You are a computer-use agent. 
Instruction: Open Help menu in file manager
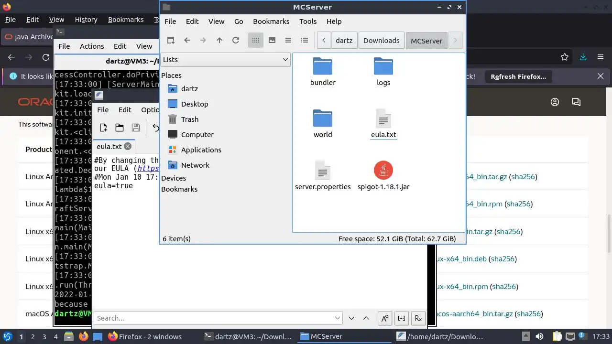pyautogui.click(x=334, y=21)
